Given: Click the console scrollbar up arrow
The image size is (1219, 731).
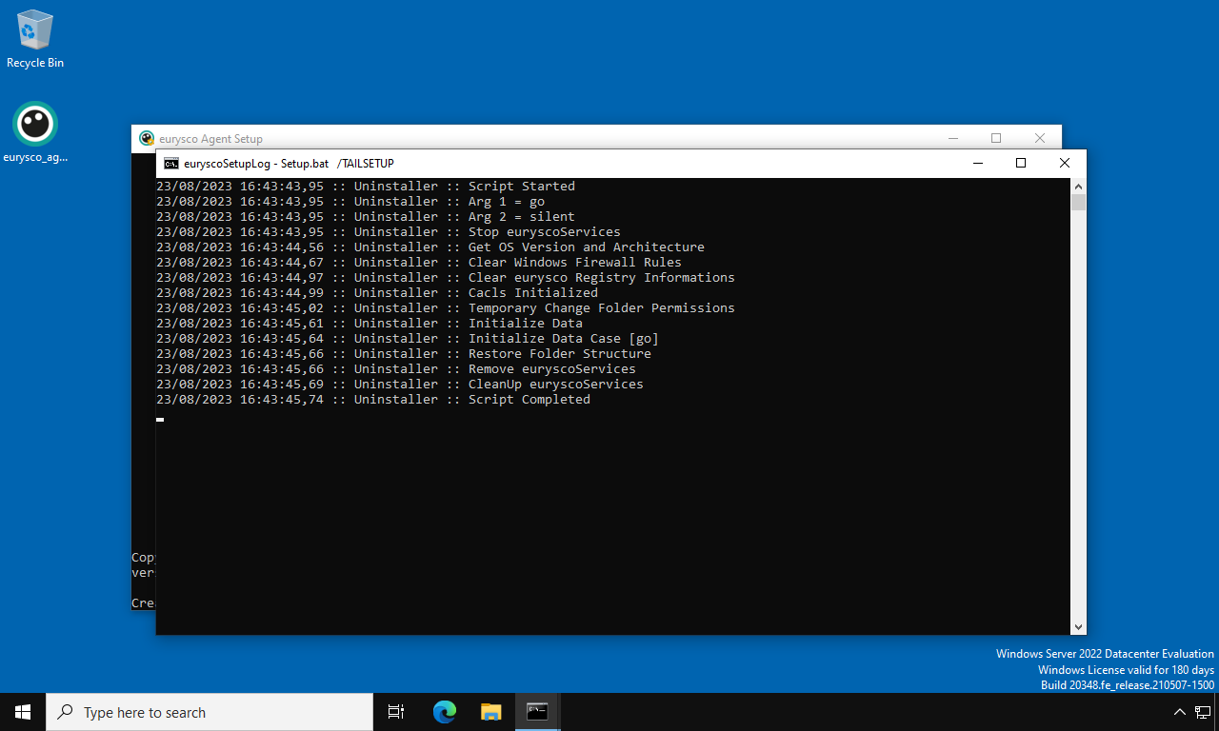Looking at the screenshot, I should (1078, 186).
